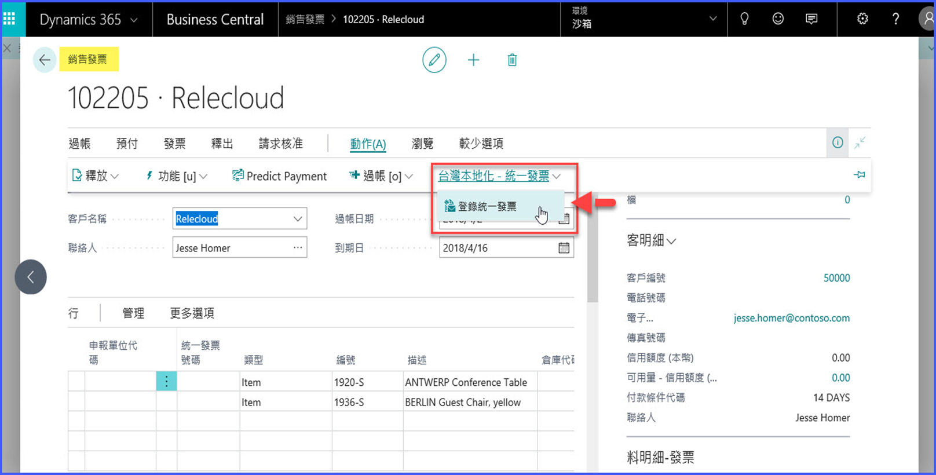
Task: Collapse the page with diagonal arrows icon
Action: [860, 142]
